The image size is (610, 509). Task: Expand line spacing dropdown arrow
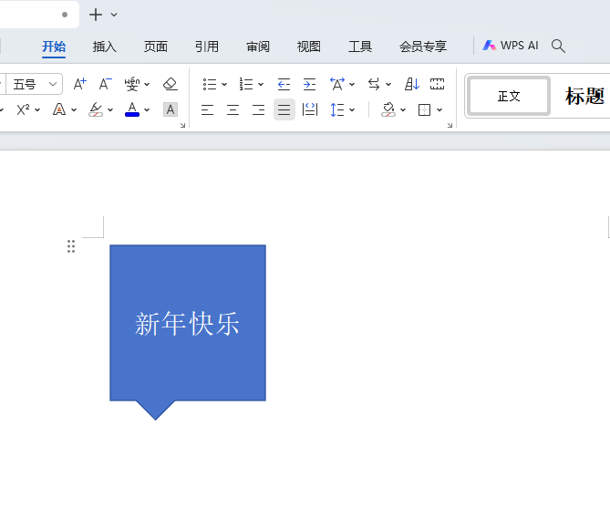coord(352,110)
